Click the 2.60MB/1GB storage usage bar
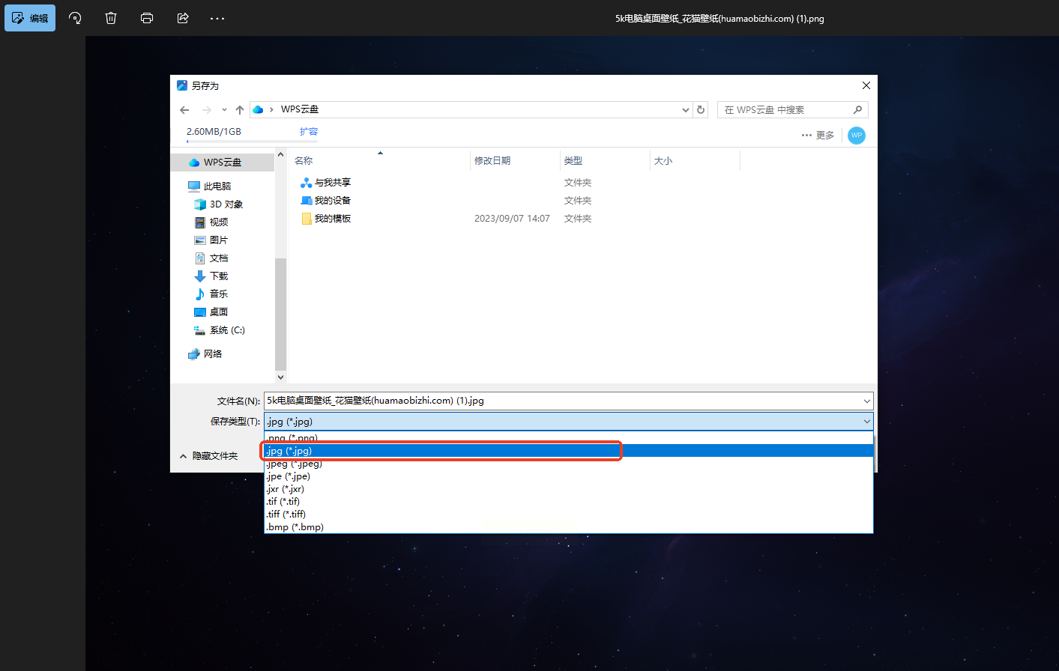 pyautogui.click(x=252, y=141)
